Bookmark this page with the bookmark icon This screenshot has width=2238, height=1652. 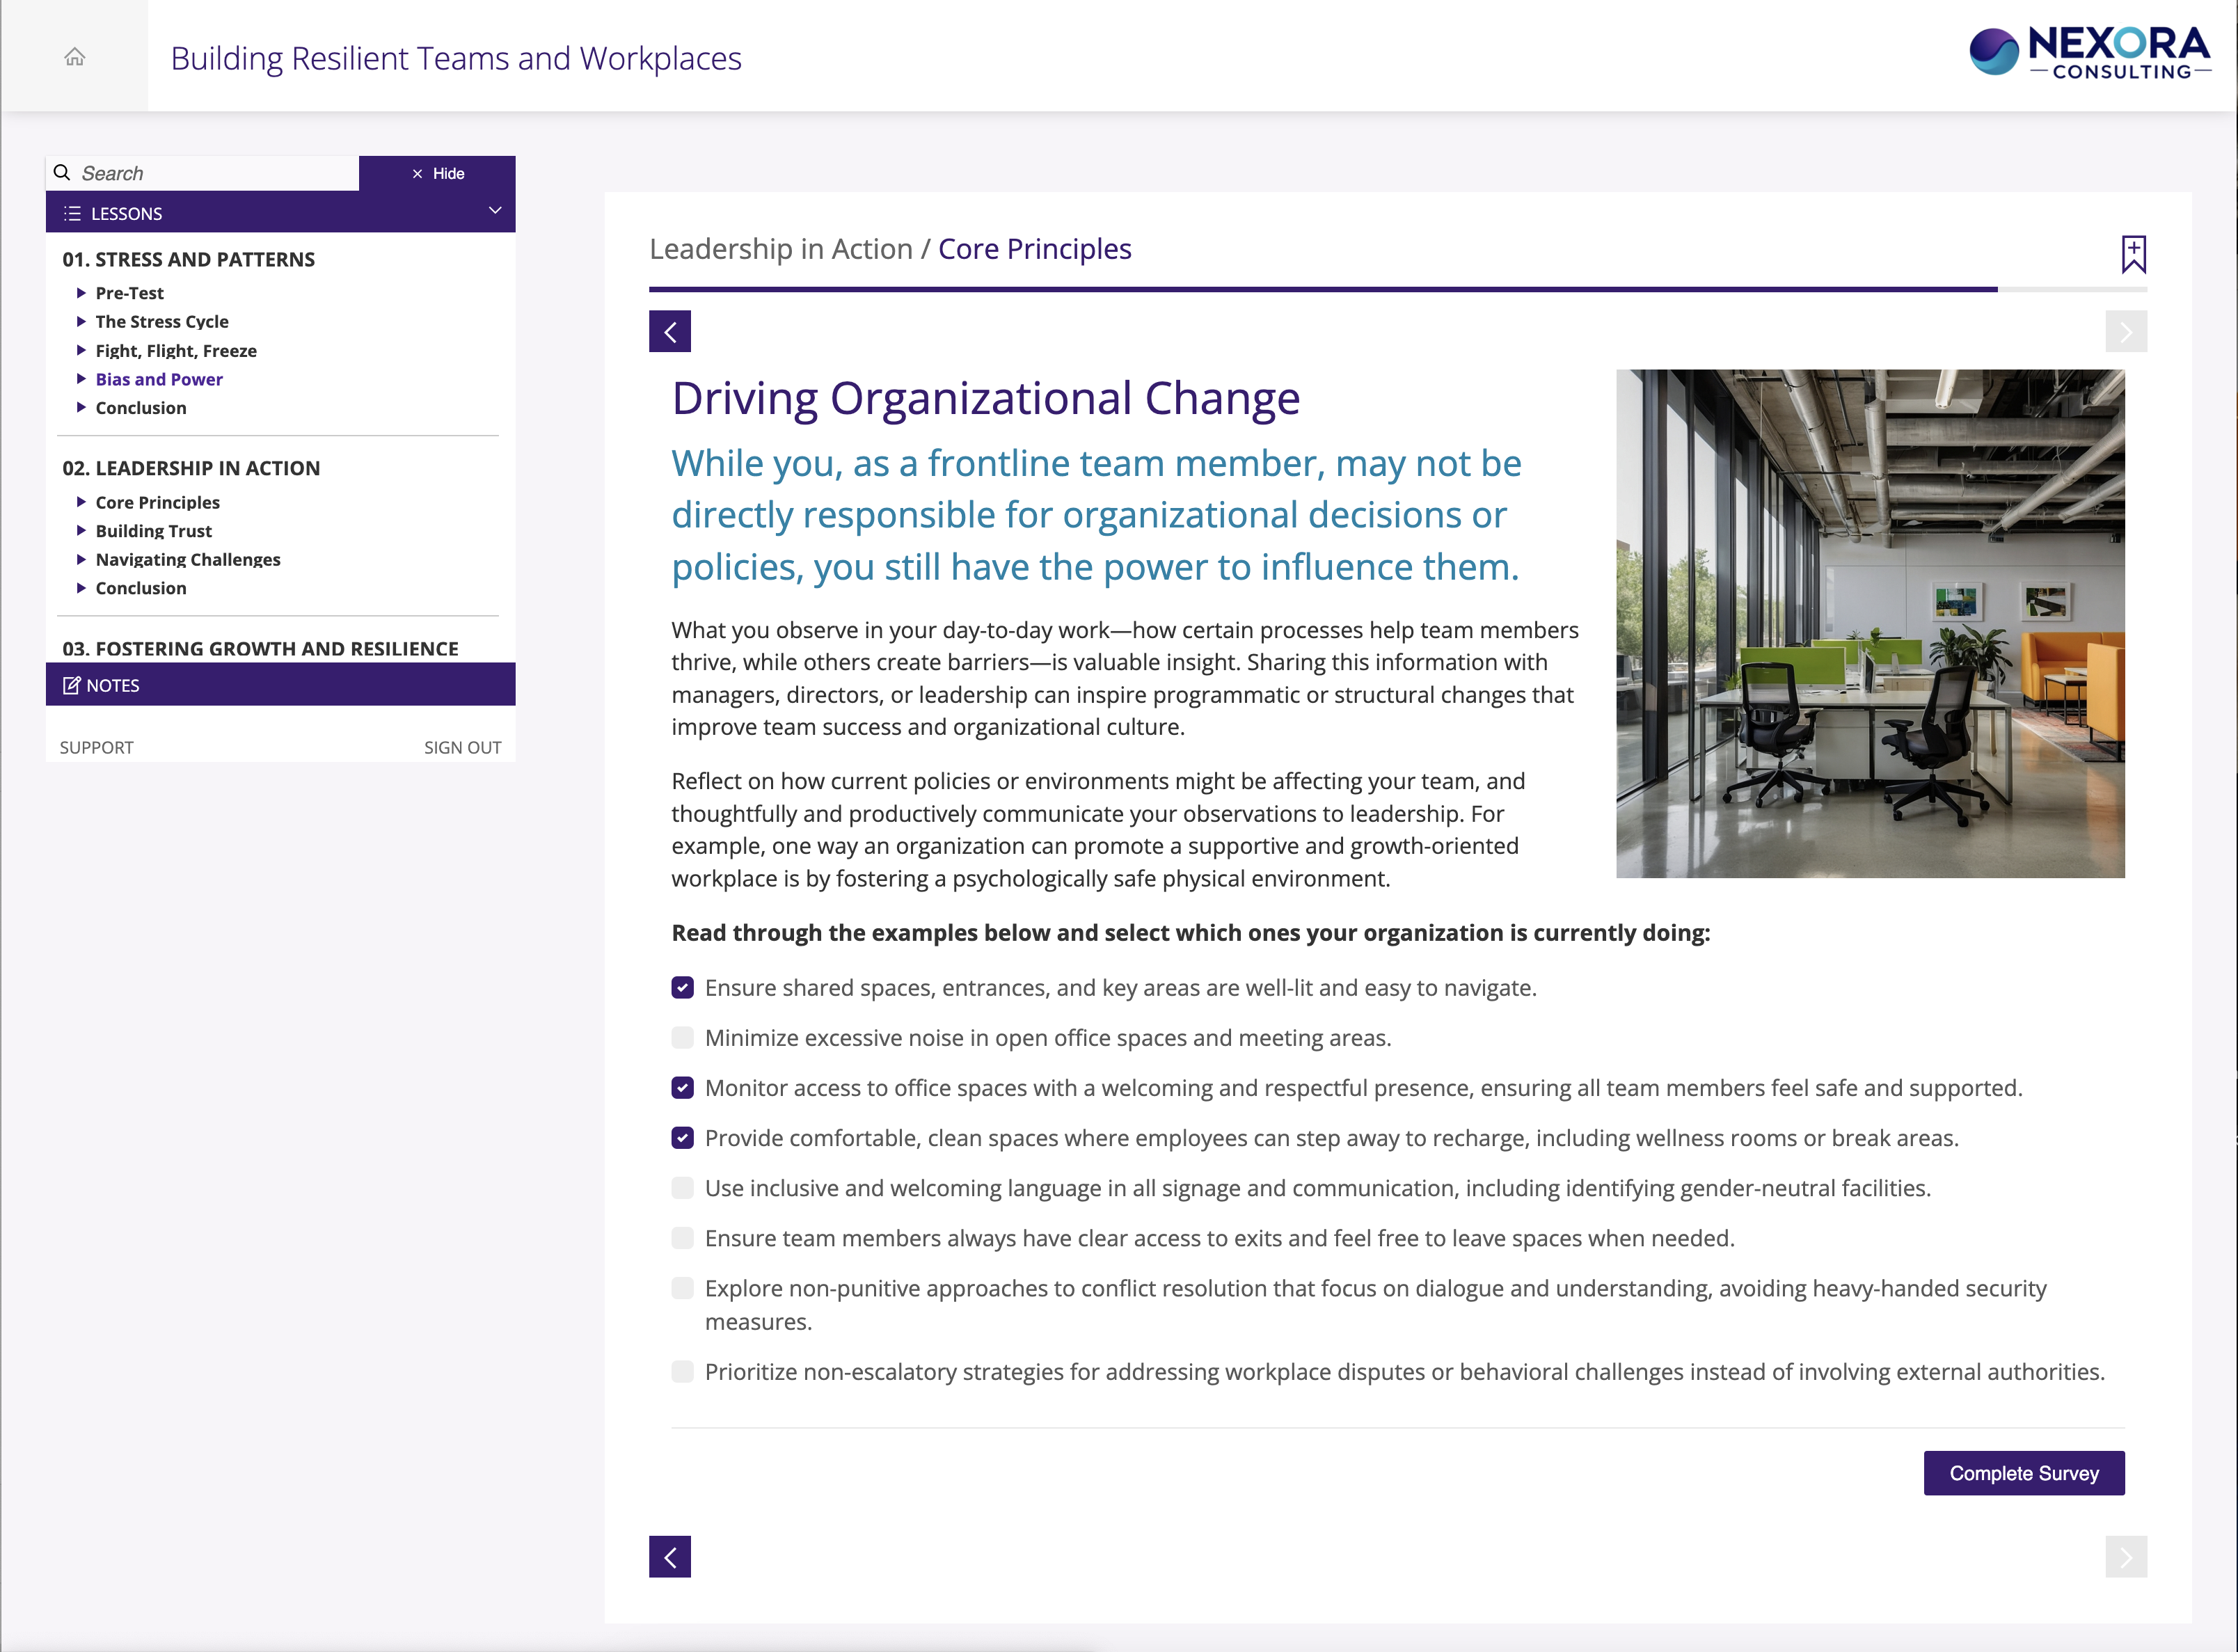2133,254
